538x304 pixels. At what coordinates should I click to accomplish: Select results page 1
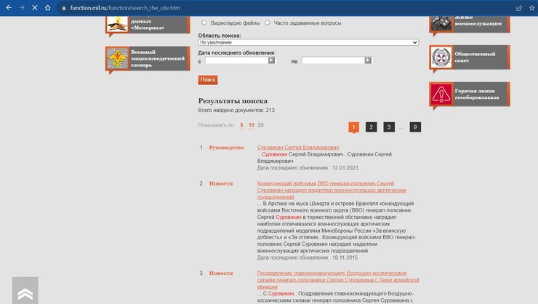tap(354, 127)
